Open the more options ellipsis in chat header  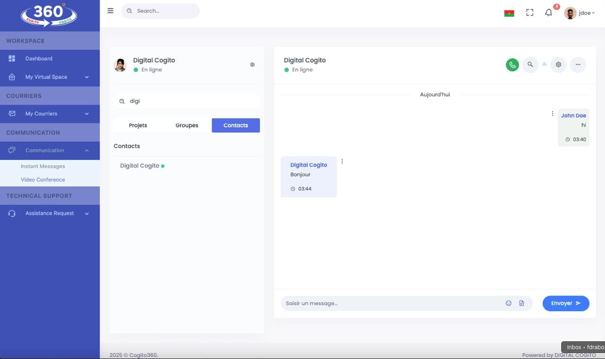coord(578,64)
